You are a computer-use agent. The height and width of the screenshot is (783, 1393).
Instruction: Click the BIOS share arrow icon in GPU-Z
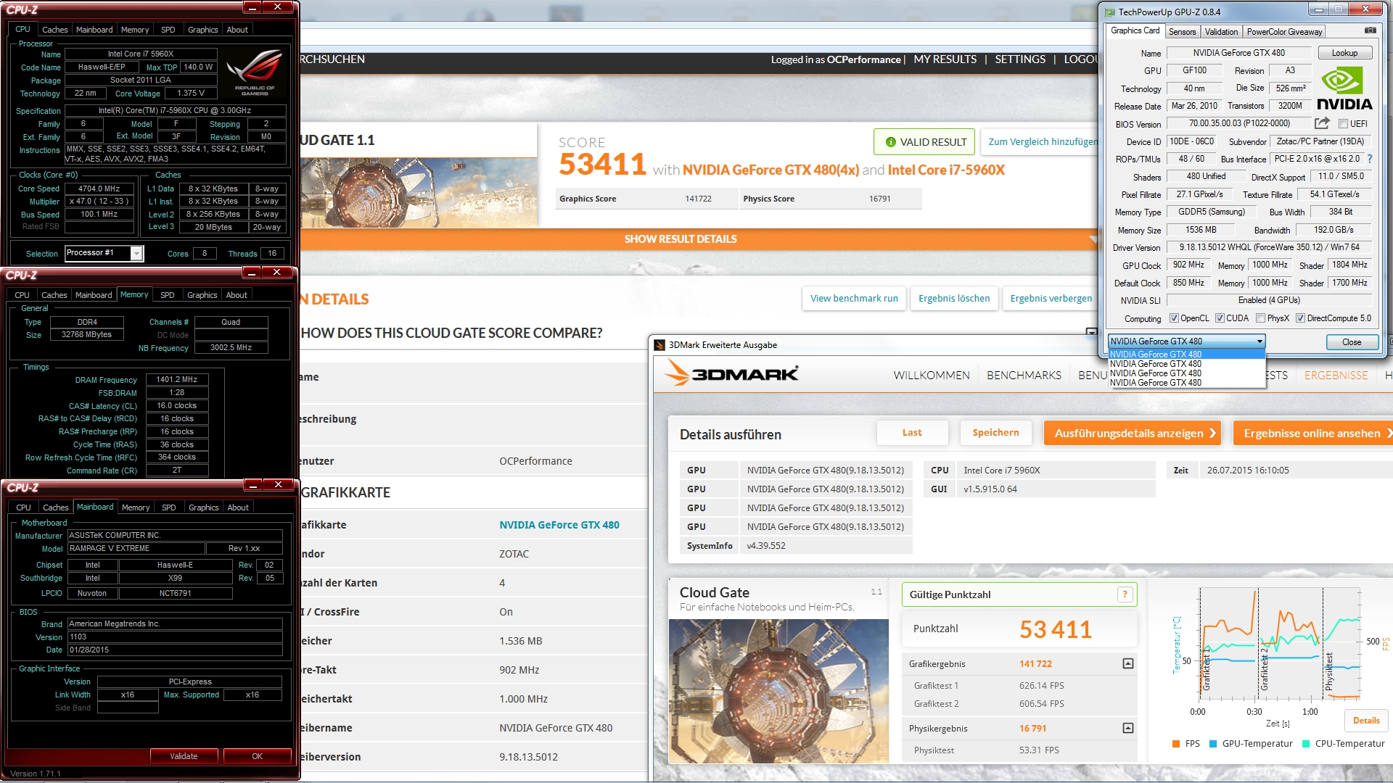(x=1322, y=123)
